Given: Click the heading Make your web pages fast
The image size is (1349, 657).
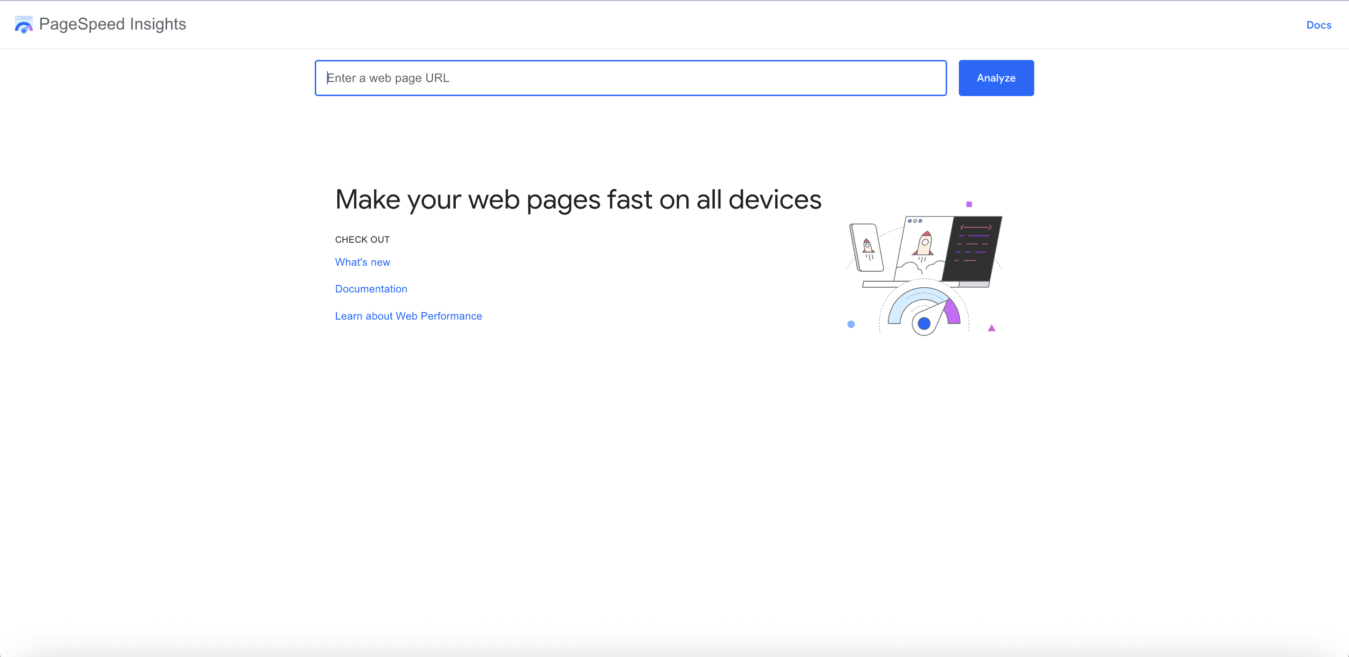Looking at the screenshot, I should click(x=578, y=200).
